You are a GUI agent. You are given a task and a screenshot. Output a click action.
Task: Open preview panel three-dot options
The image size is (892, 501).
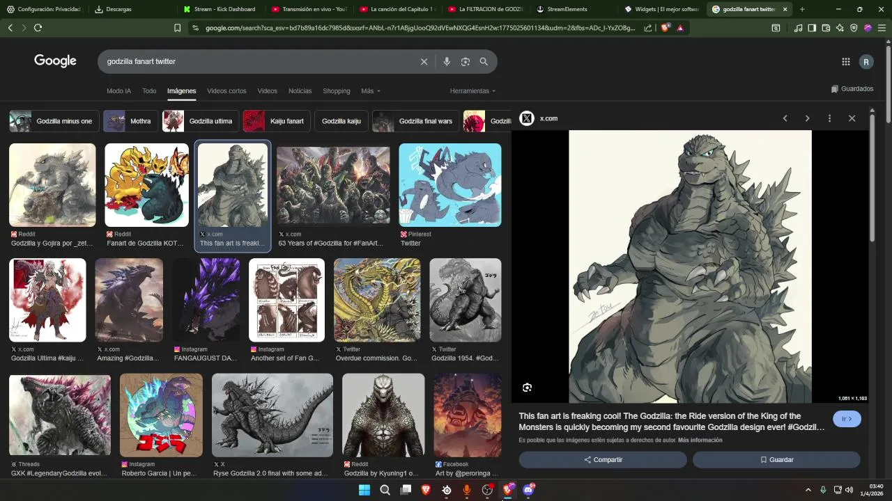tap(829, 118)
